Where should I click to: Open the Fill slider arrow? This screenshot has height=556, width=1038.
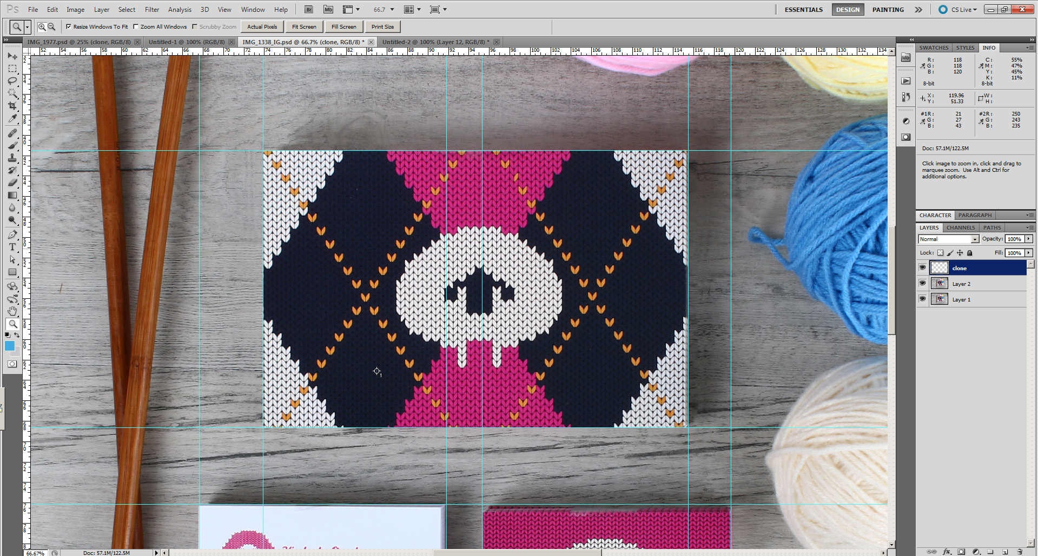1028,253
